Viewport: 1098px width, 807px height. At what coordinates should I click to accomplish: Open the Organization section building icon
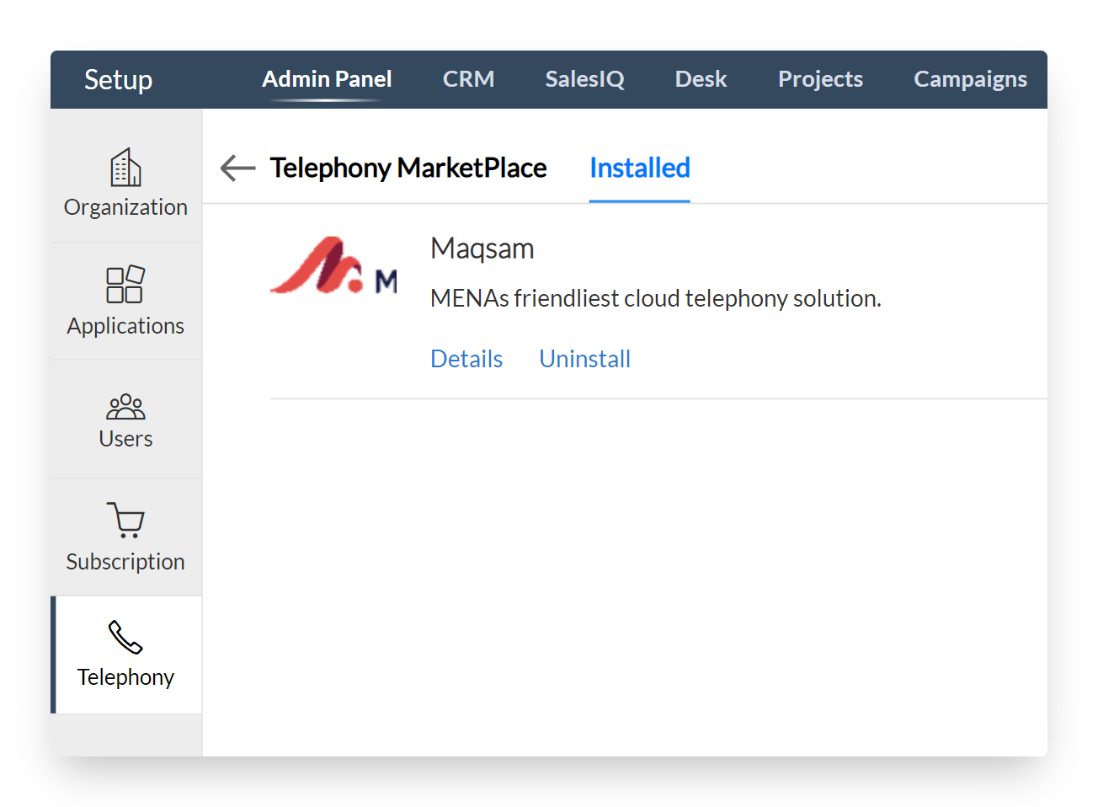coord(125,168)
